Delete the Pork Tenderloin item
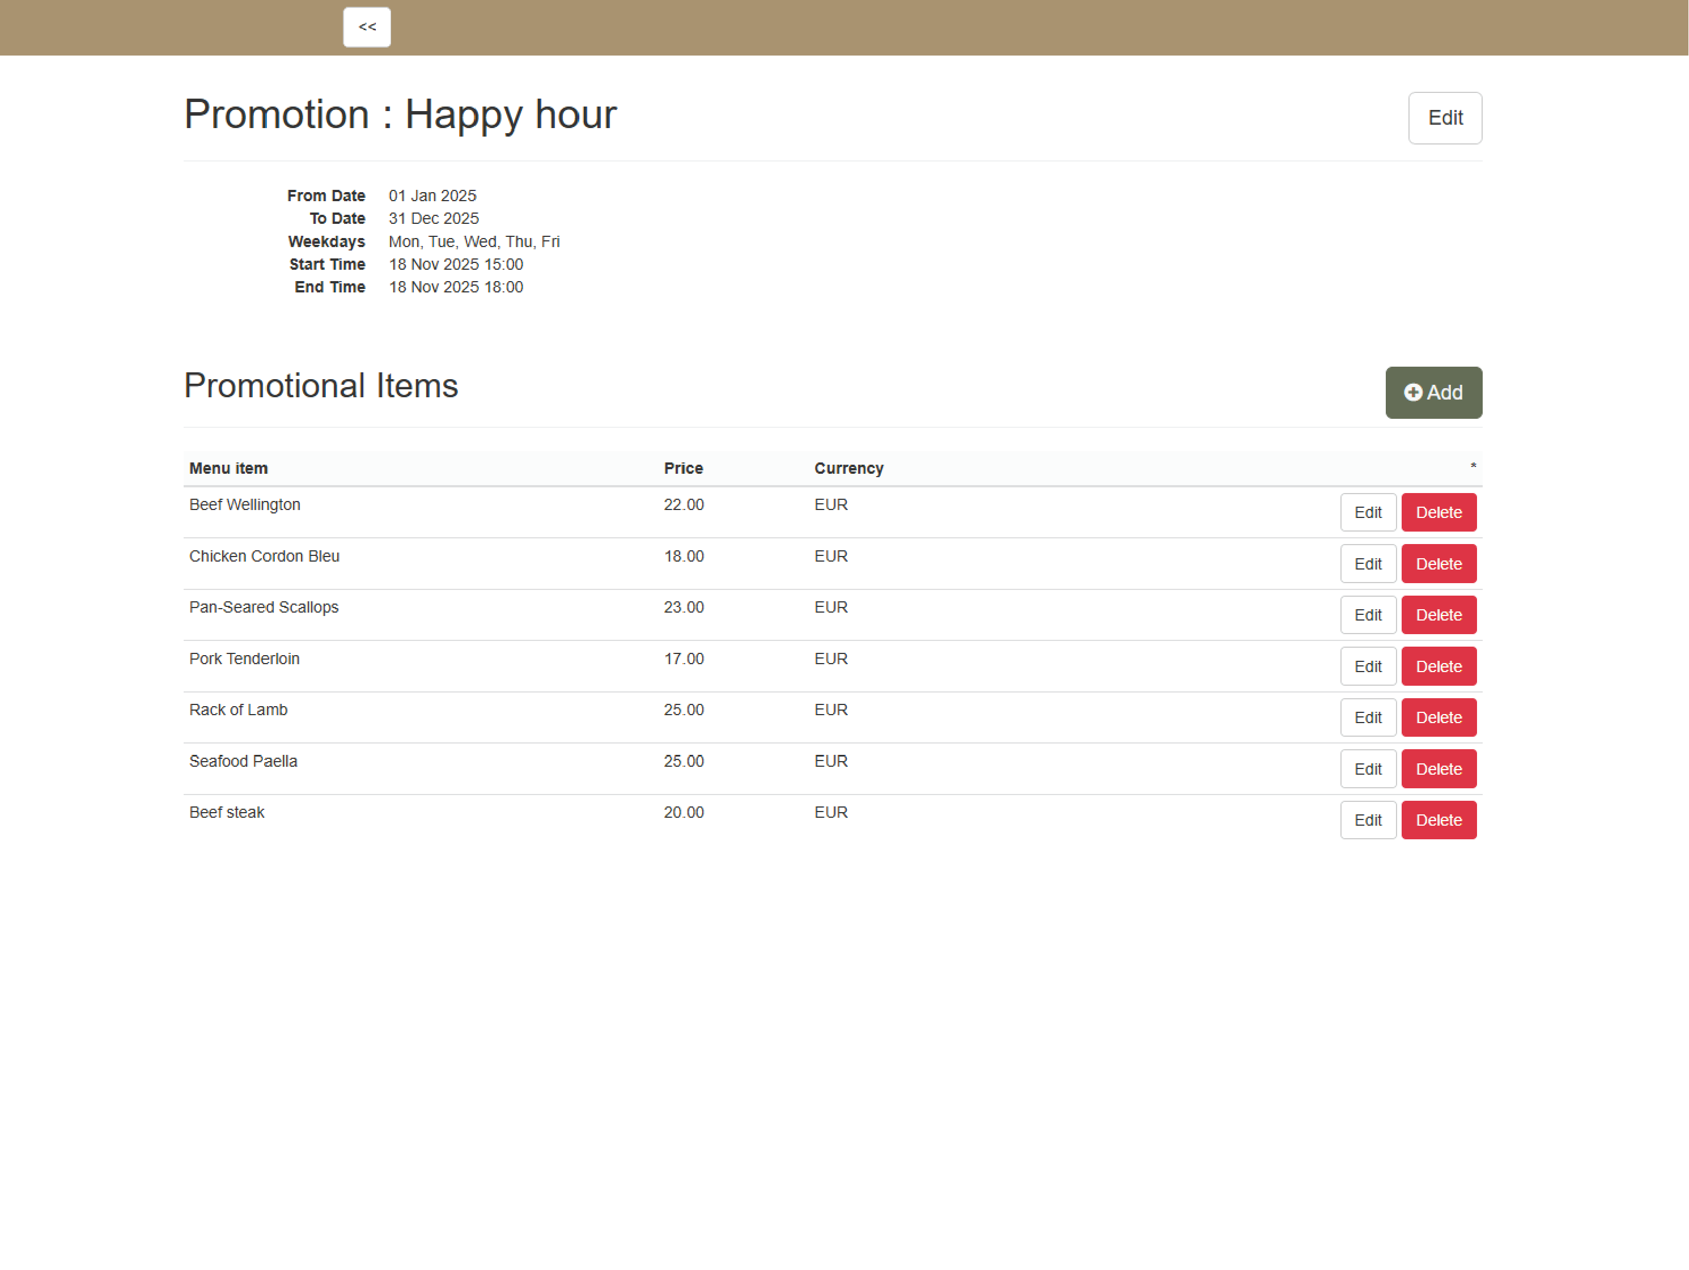 point(1438,665)
